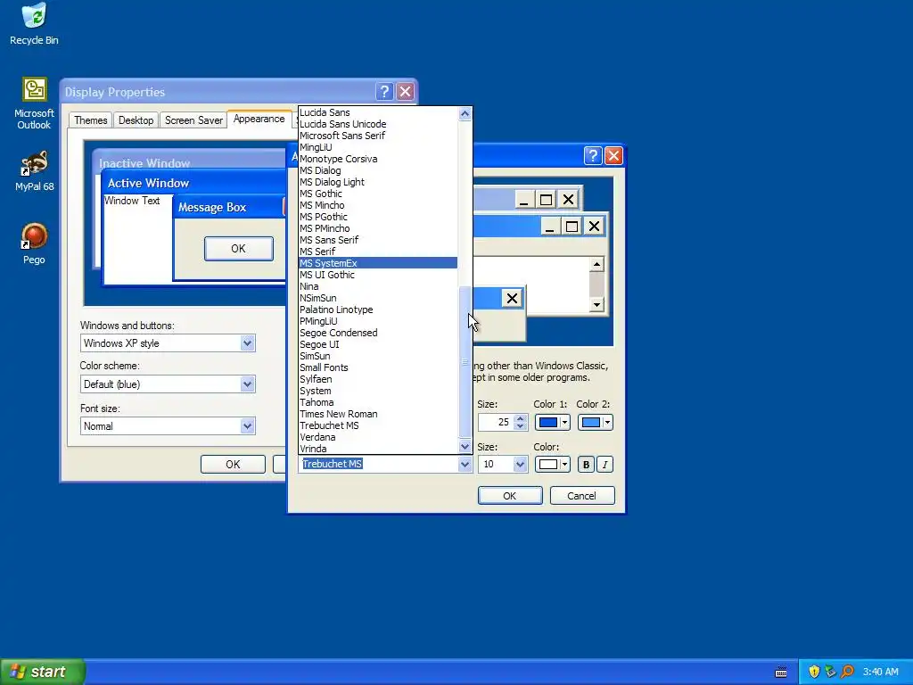
Task: Open the Windows and buttons style dropdown
Action: click(248, 343)
